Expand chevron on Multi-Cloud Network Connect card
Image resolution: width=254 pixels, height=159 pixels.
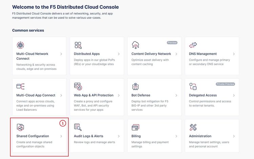click(61, 54)
